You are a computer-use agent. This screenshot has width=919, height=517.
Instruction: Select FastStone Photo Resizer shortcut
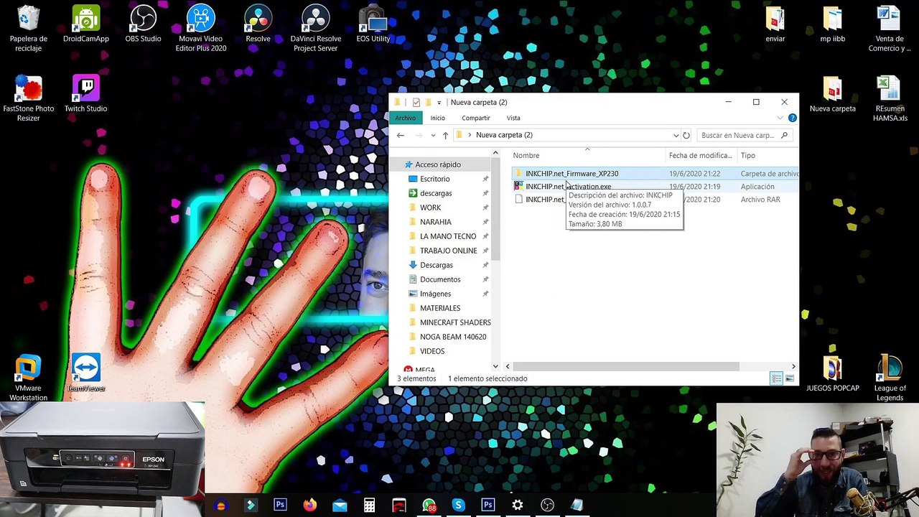[x=28, y=99]
